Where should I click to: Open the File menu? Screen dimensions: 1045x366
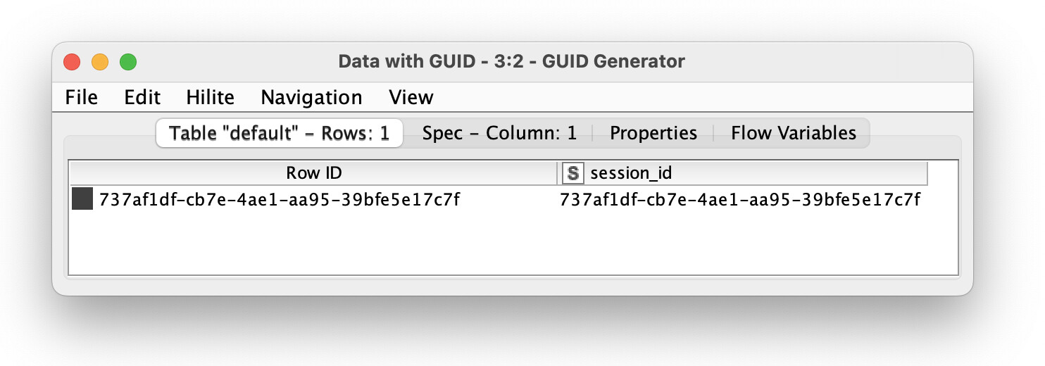[x=81, y=97]
